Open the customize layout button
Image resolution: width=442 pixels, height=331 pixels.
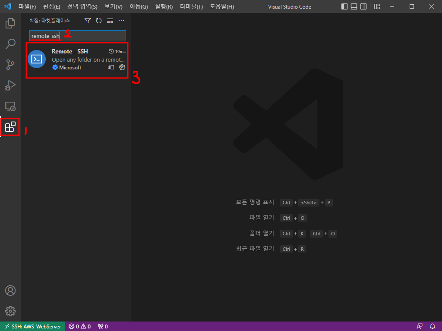[377, 6]
